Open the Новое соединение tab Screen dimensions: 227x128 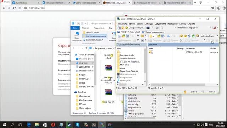(153, 32)
